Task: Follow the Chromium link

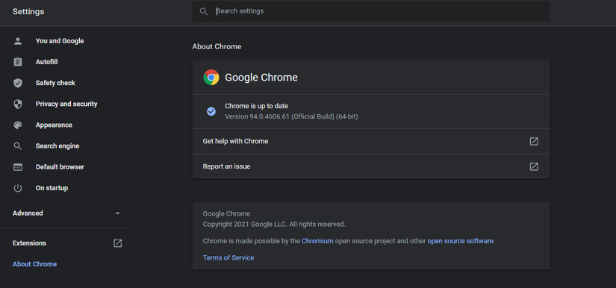Action: coord(317,241)
